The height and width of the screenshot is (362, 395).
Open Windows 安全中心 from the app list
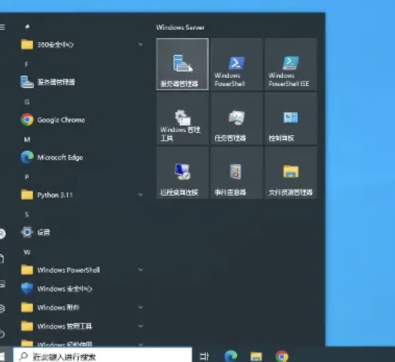pos(82,288)
